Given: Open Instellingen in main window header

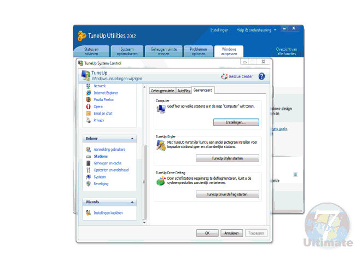Looking at the screenshot, I should pos(219,30).
